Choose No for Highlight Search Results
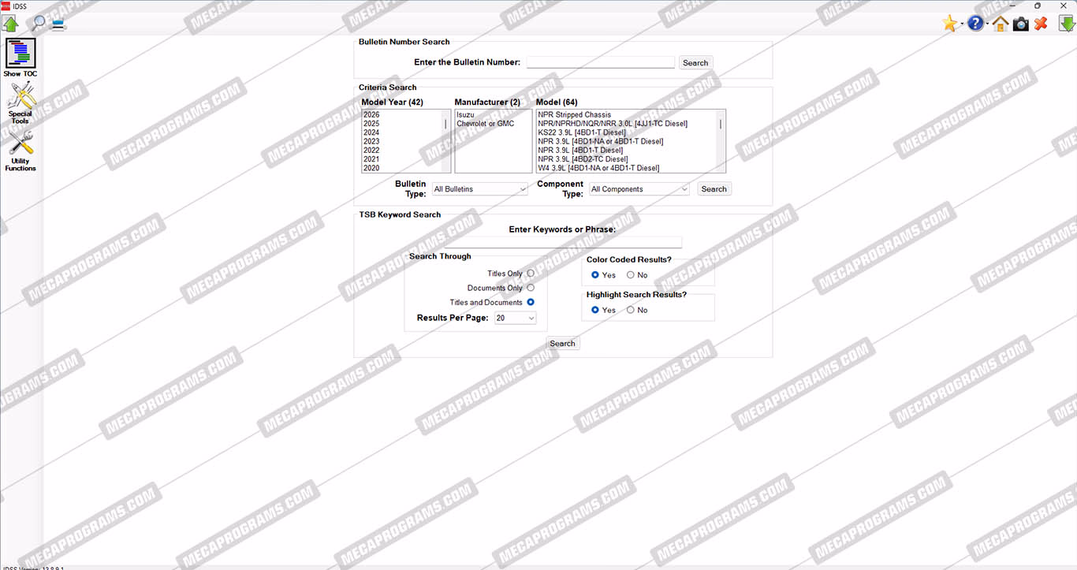This screenshot has height=570, width=1077. 630,310
